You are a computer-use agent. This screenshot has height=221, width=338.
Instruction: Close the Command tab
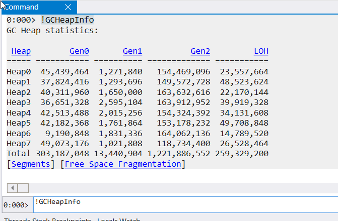pyautogui.click(x=67, y=7)
